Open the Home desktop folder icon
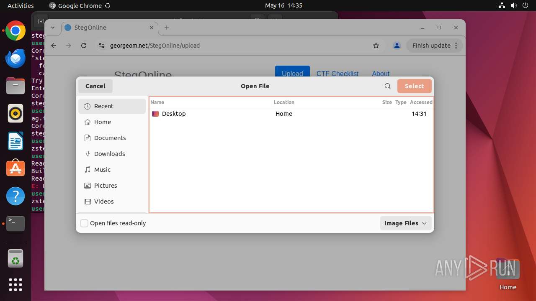 (x=508, y=274)
